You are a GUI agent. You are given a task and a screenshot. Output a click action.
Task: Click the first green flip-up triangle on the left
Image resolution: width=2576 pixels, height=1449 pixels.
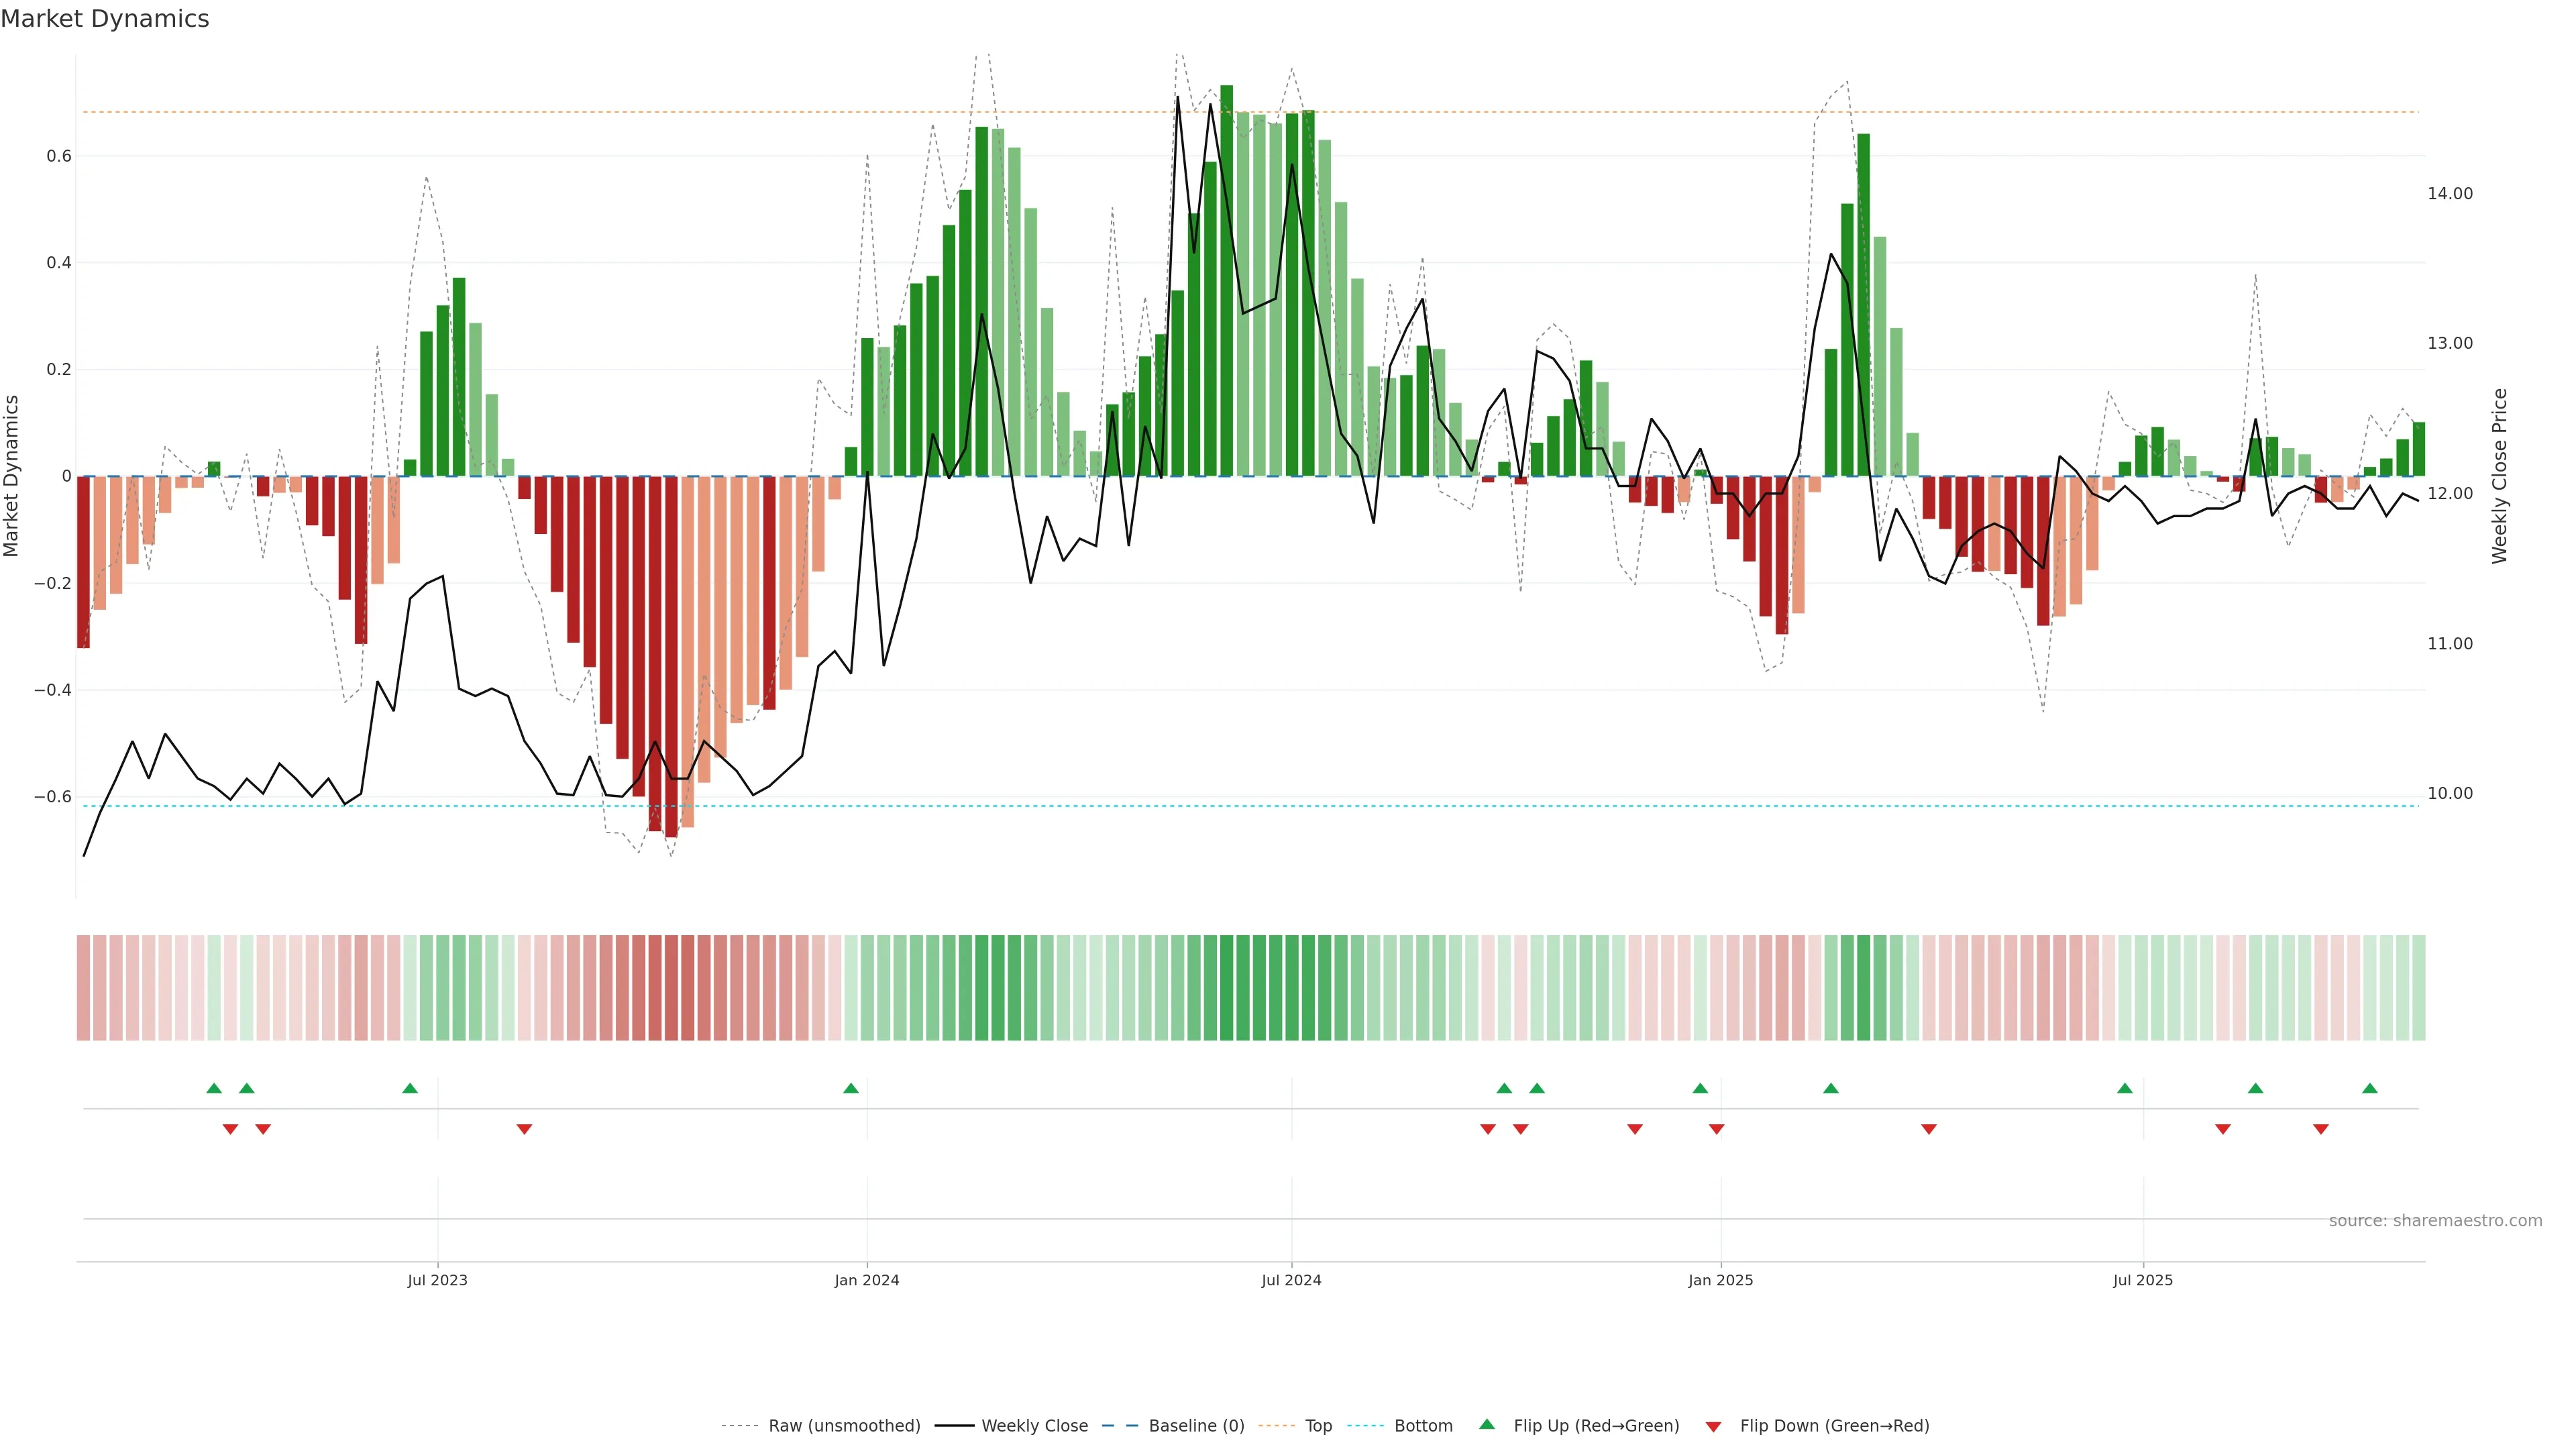(x=213, y=1088)
